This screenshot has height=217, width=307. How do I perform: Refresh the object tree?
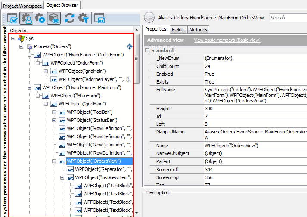(x=69, y=18)
